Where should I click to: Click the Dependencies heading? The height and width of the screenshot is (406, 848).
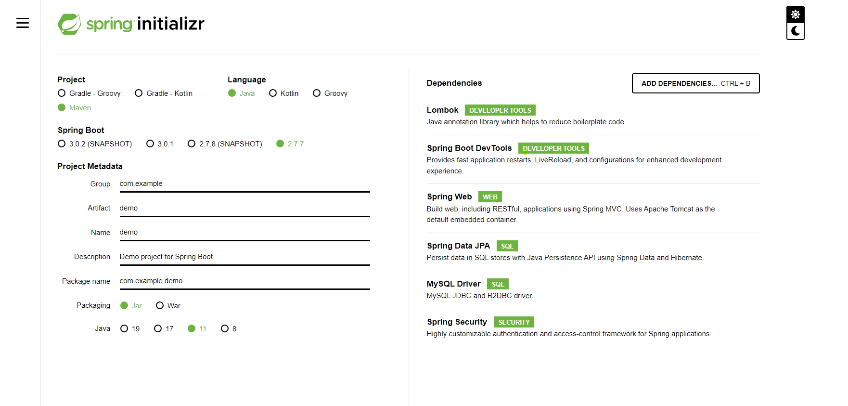tap(454, 83)
